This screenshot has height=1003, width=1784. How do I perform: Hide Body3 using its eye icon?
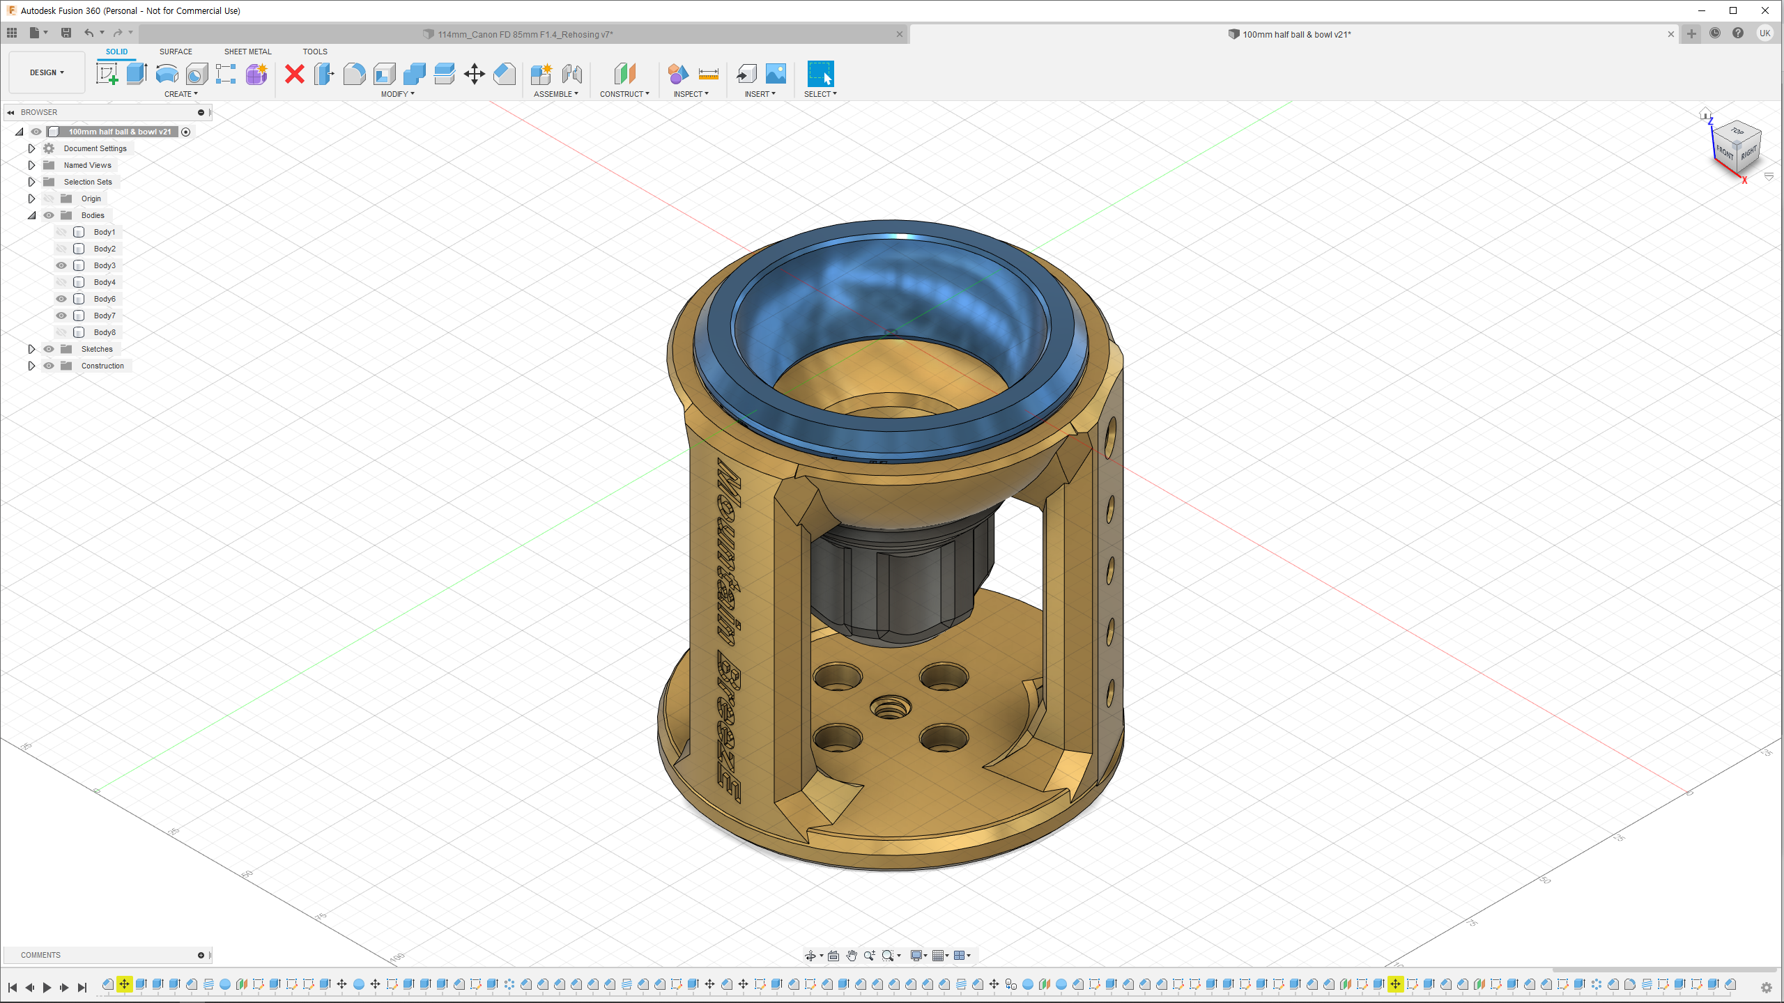61,265
